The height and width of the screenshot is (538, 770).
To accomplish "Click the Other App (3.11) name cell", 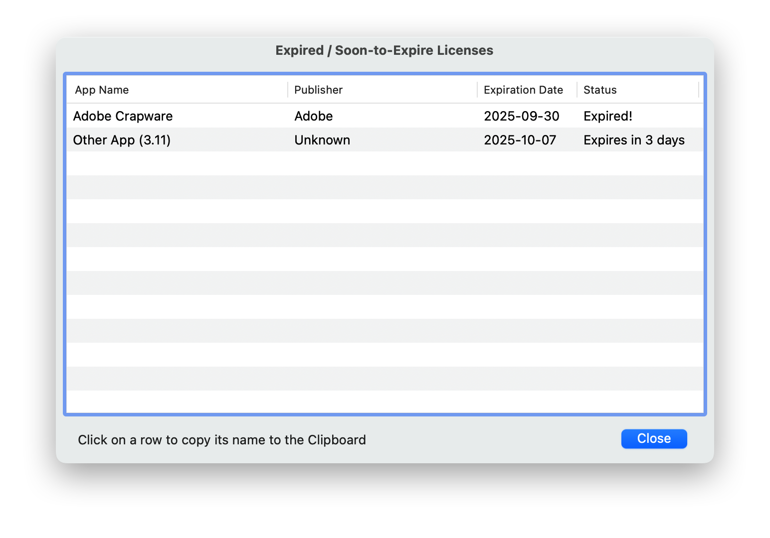I will (122, 140).
